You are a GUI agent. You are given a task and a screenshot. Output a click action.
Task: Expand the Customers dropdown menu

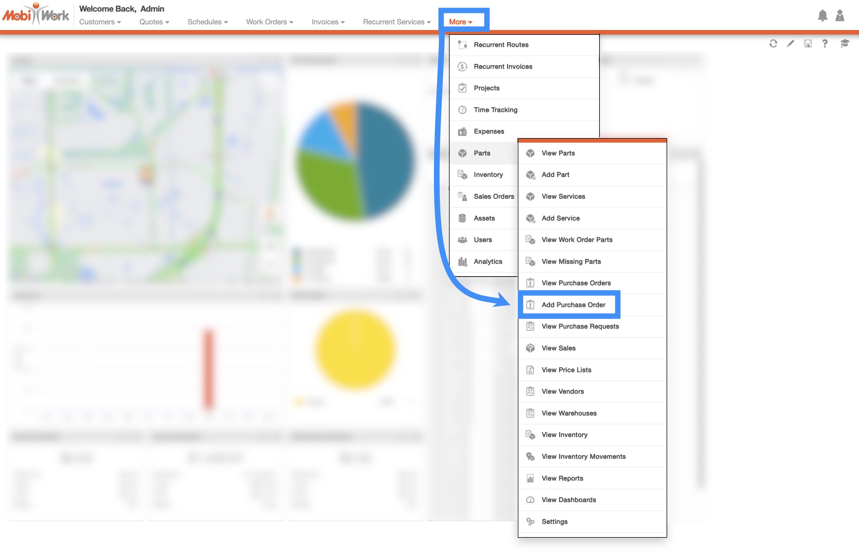click(100, 22)
